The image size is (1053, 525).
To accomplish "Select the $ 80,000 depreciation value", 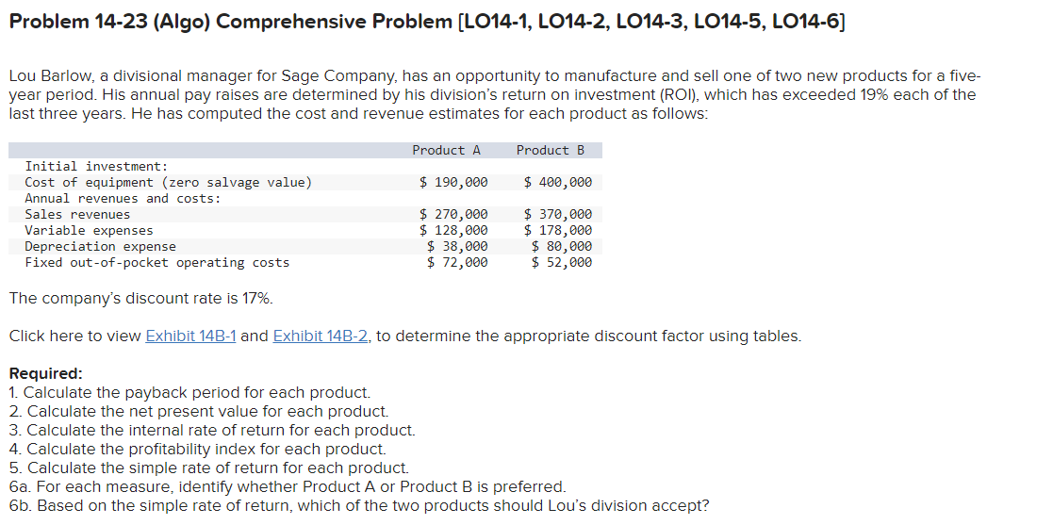I will [562, 246].
